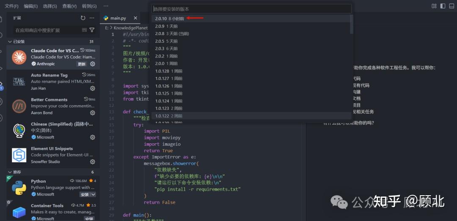Choose version 1.0.127 from list
The image size is (457, 221).
251,78
